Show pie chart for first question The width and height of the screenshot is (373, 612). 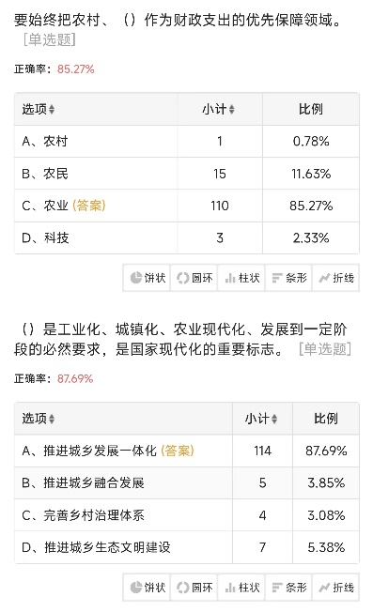click(147, 278)
